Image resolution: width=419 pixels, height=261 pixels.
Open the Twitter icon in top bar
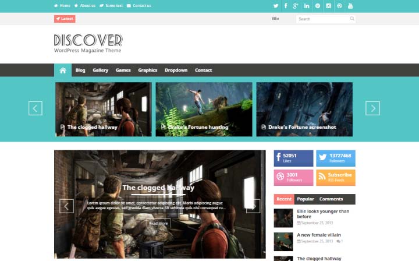click(276, 6)
